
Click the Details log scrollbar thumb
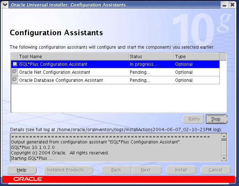click(x=224, y=148)
